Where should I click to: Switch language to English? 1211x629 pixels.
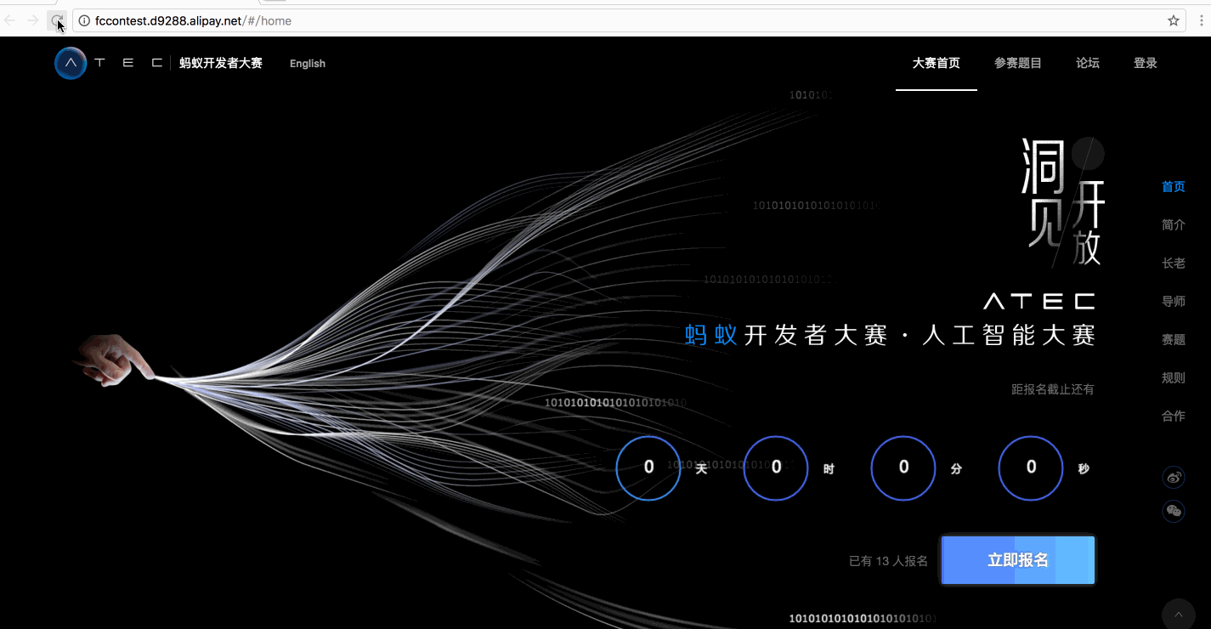pos(308,64)
